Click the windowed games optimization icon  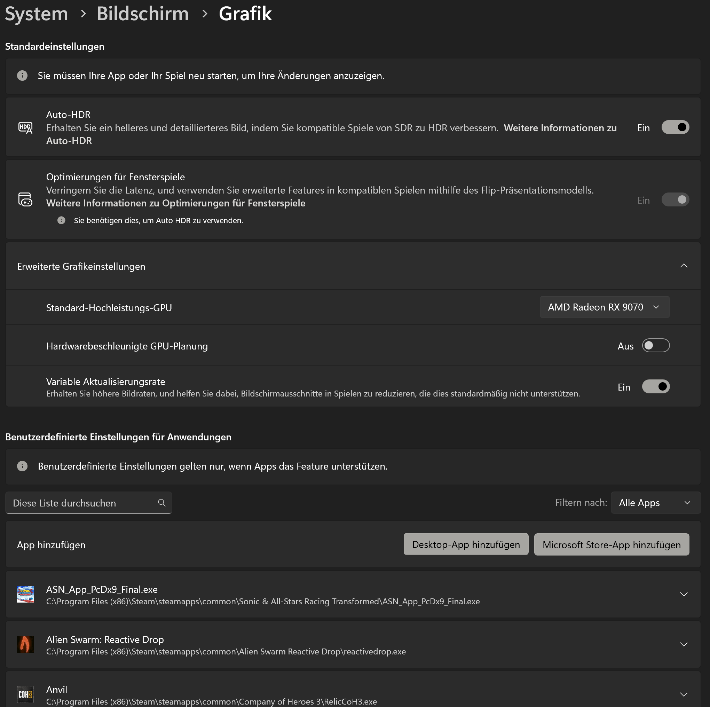coord(25,199)
